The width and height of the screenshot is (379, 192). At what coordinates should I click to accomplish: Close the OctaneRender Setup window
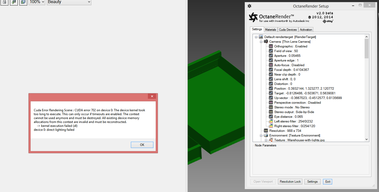pyautogui.click(x=370, y=5)
